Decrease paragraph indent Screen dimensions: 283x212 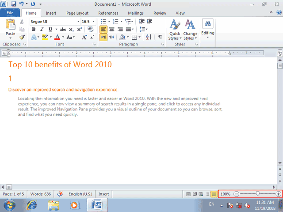[141, 22]
